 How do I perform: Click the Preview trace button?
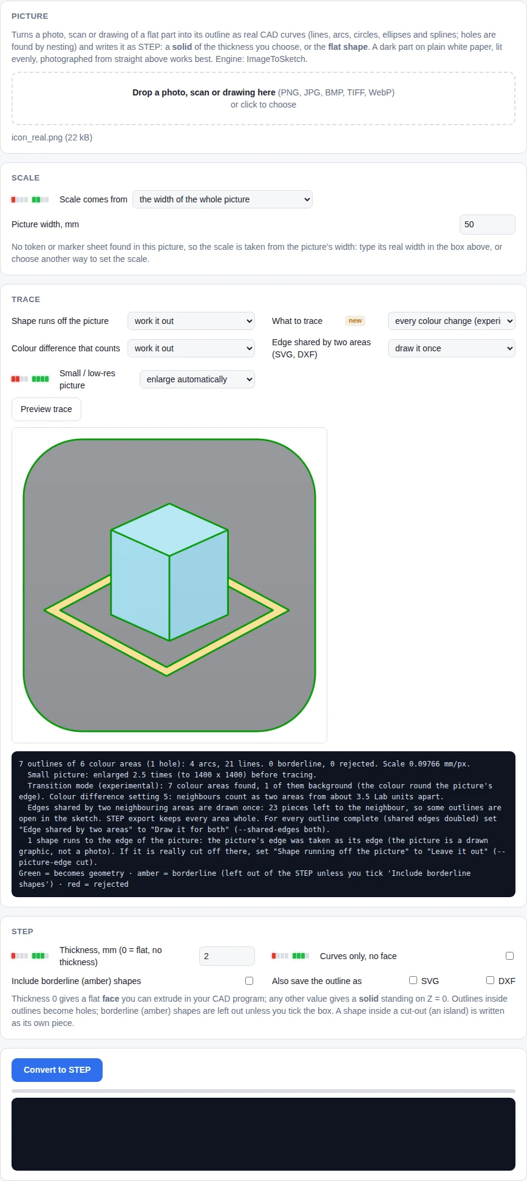click(46, 409)
